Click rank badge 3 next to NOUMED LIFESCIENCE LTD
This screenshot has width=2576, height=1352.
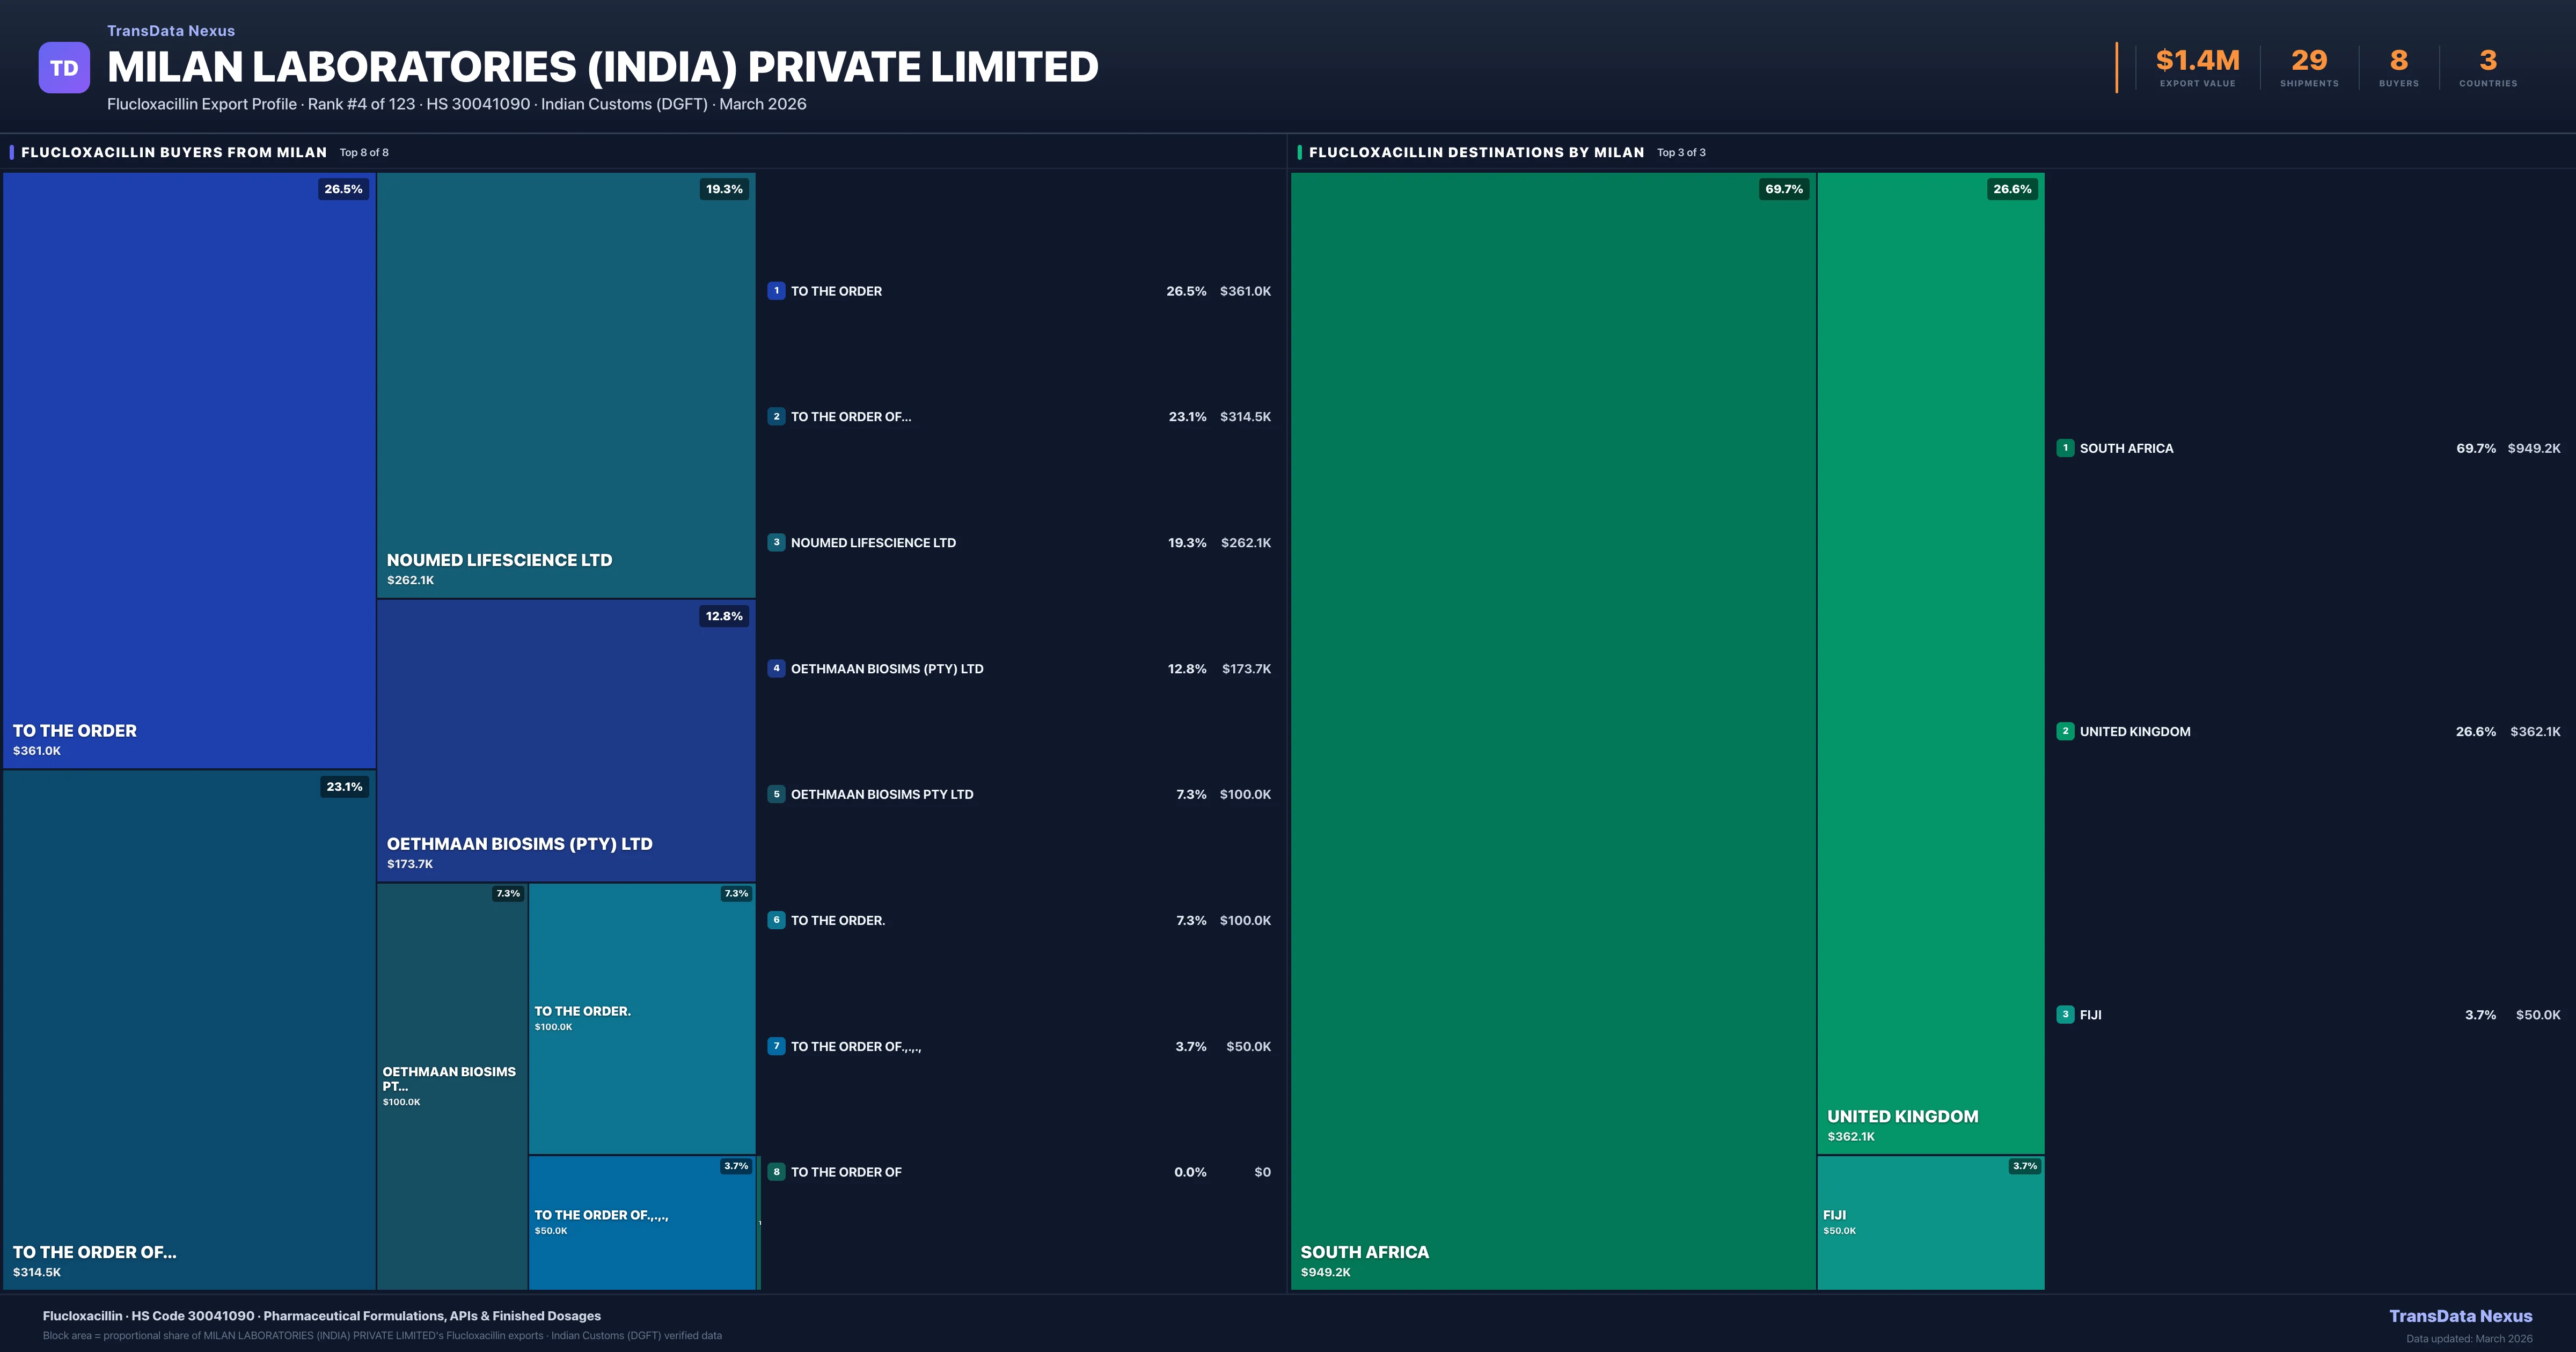tap(777, 542)
